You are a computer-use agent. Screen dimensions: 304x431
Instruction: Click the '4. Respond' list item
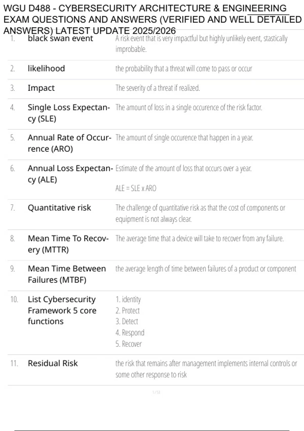[x=130, y=333]
